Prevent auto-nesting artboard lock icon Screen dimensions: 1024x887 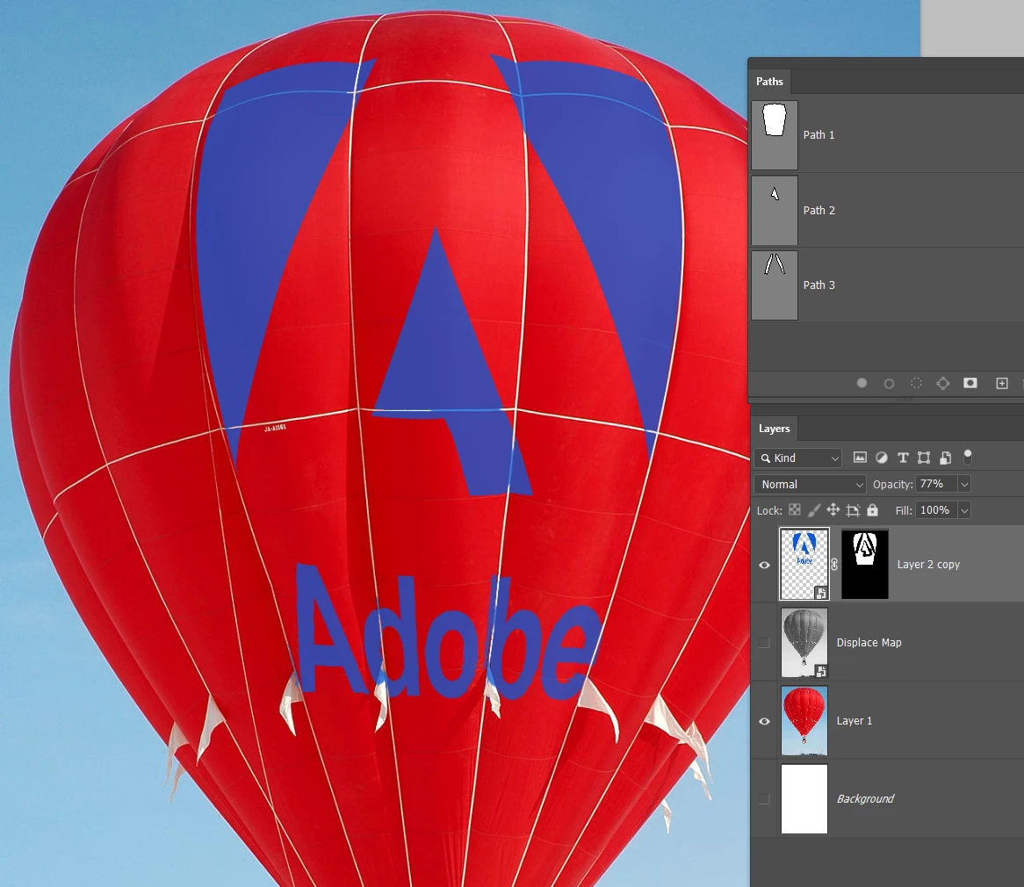(853, 510)
